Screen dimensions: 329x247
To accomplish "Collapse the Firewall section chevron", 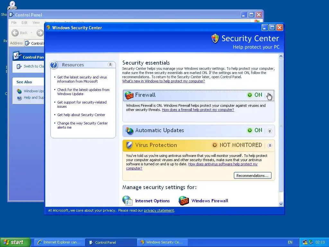I will pyautogui.click(x=270, y=95).
